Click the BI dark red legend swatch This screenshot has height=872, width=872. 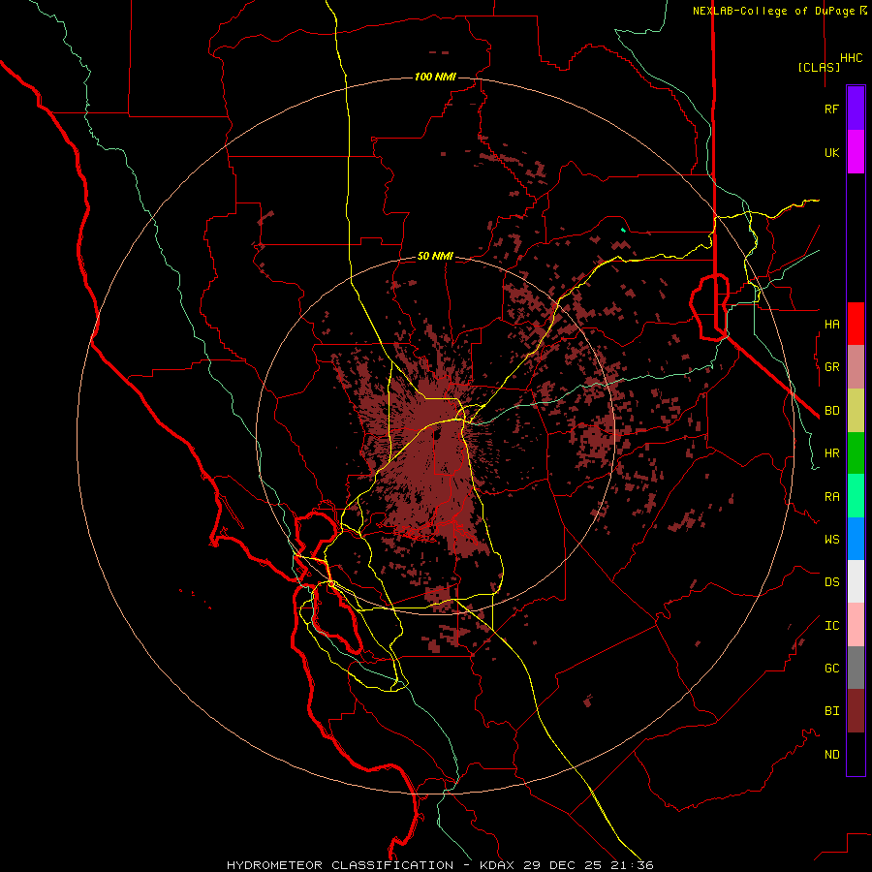(x=856, y=711)
